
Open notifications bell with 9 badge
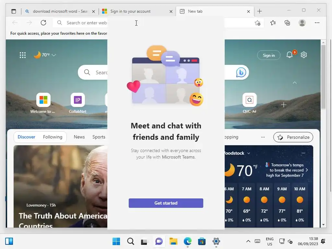(290, 55)
